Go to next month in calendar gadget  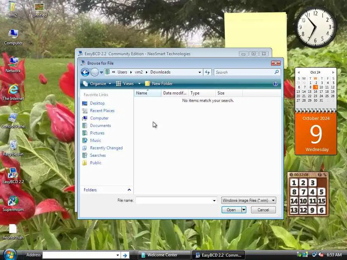tap(333, 72)
